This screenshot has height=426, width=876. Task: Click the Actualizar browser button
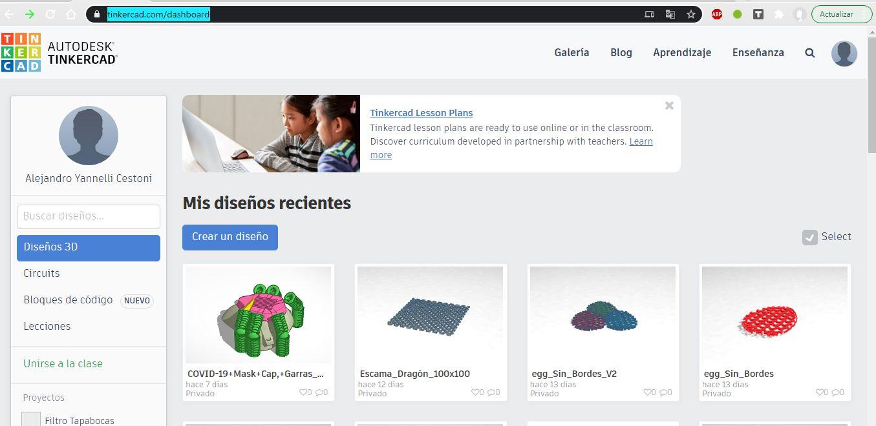tap(841, 14)
